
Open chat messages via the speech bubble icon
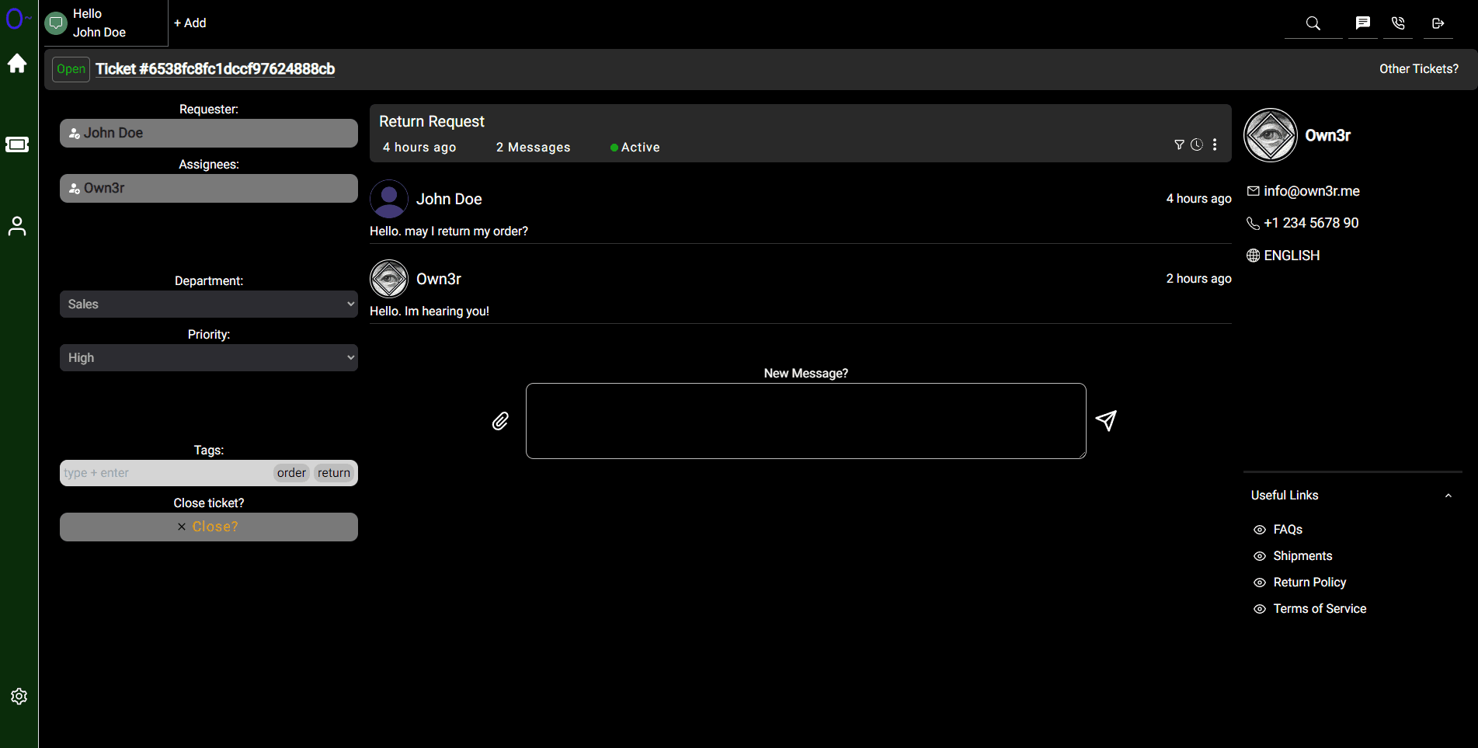click(x=1361, y=23)
